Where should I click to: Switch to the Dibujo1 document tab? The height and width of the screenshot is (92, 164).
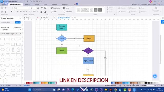(x=28, y=18)
